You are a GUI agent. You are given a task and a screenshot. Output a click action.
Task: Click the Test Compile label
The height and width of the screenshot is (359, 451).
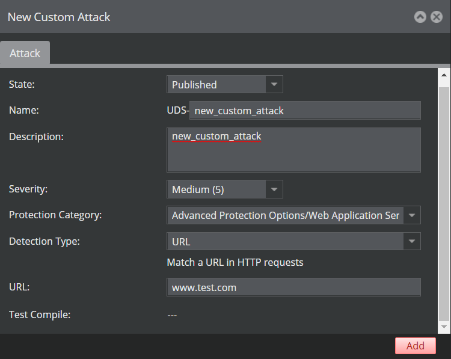[x=40, y=315]
